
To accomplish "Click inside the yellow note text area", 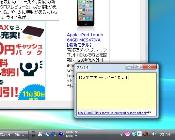I will 117,91.
